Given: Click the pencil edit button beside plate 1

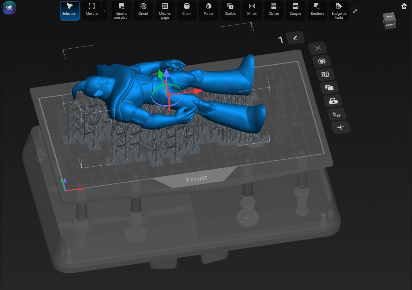Looking at the screenshot, I should pos(295,38).
